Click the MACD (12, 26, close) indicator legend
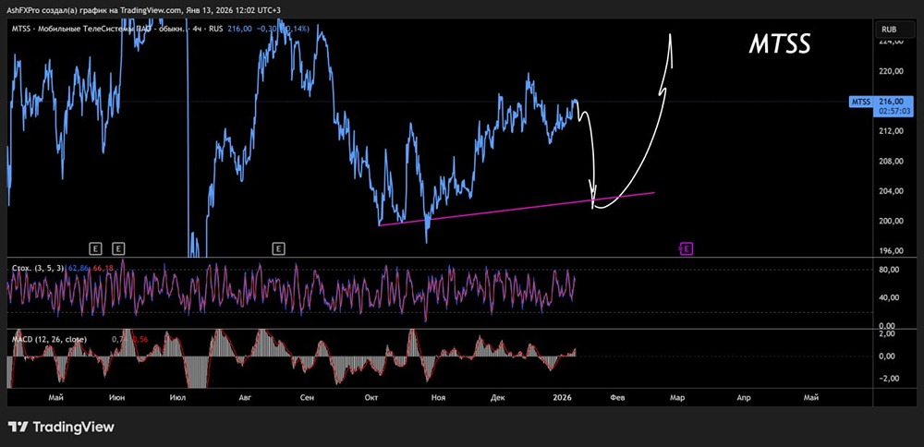 [50, 339]
